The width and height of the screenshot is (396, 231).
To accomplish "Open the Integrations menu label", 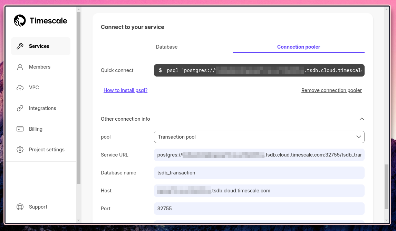I will click(x=42, y=108).
